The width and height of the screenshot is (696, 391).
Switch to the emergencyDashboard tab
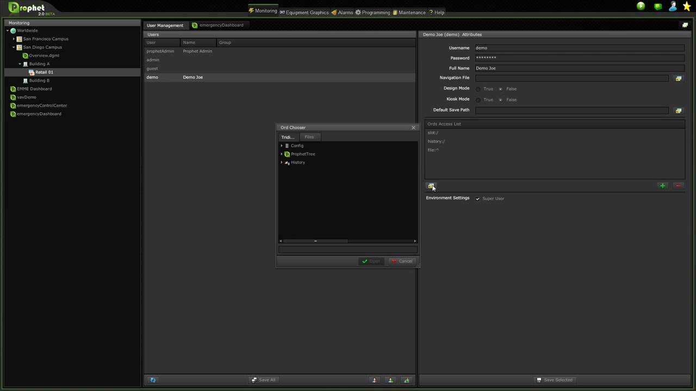[217, 25]
